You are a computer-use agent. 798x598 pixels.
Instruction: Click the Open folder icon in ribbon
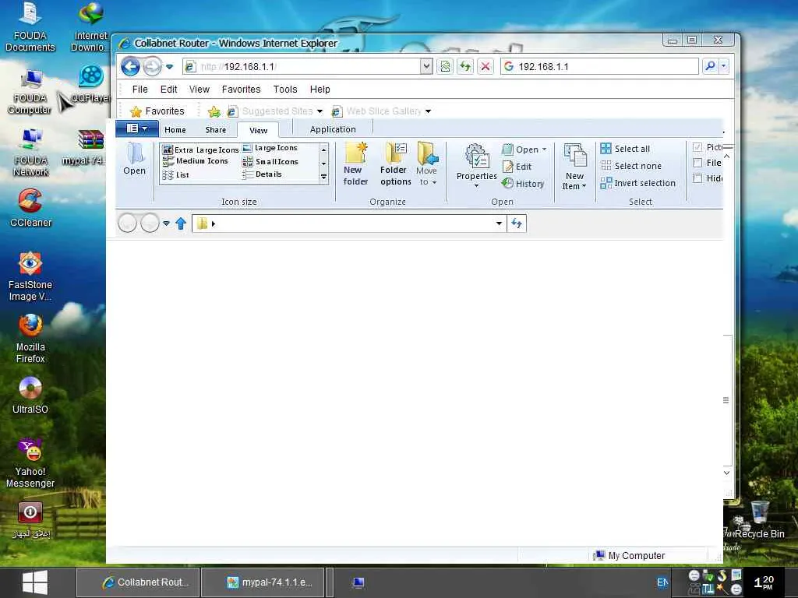coord(134,159)
